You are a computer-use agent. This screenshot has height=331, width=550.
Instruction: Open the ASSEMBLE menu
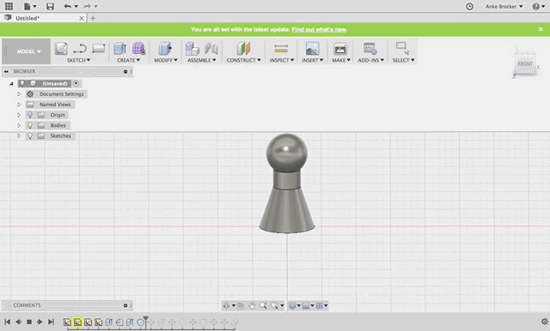point(201,60)
